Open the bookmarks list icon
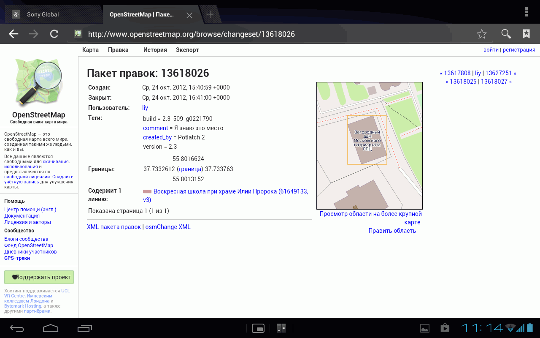 coord(526,34)
